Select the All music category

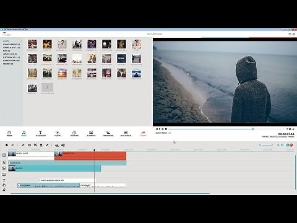(6, 42)
